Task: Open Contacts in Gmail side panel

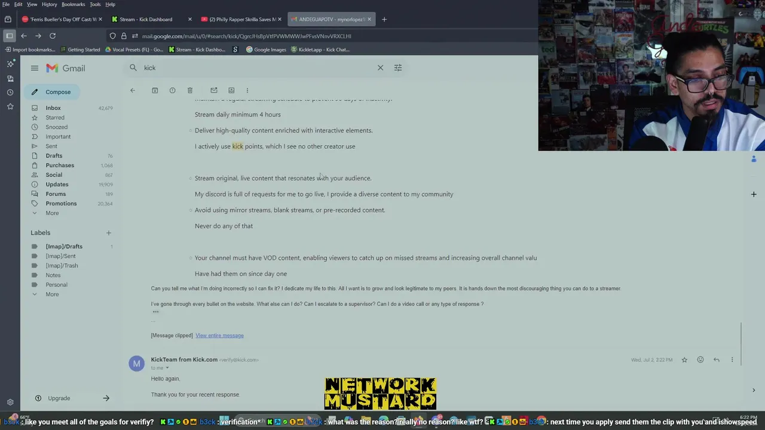Action: tap(754, 159)
